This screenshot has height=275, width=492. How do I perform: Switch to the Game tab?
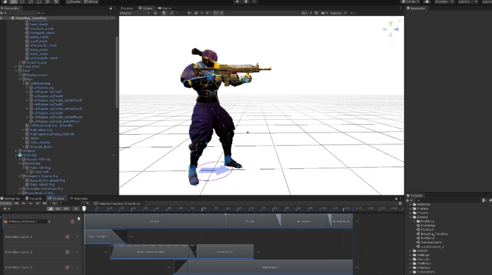point(165,8)
